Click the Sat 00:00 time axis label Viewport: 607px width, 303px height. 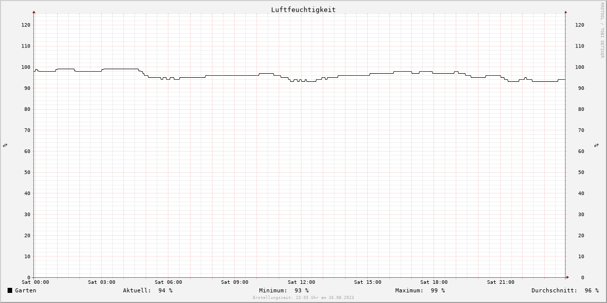click(35, 282)
